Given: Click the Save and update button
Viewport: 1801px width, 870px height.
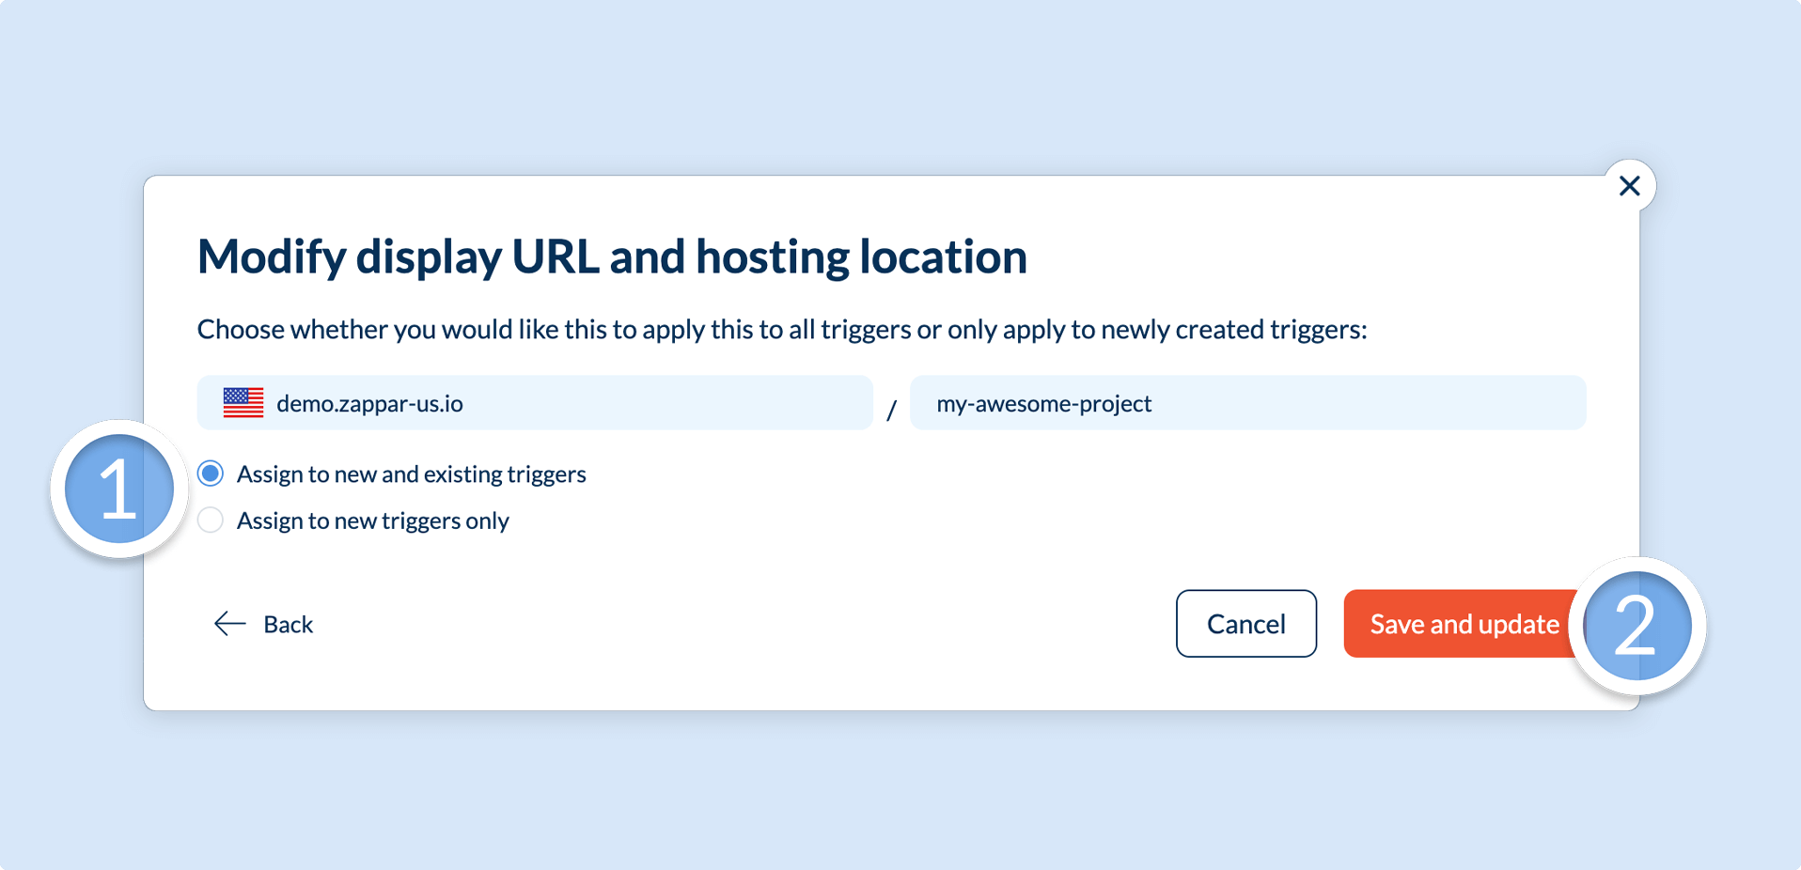Looking at the screenshot, I should [x=1464, y=624].
